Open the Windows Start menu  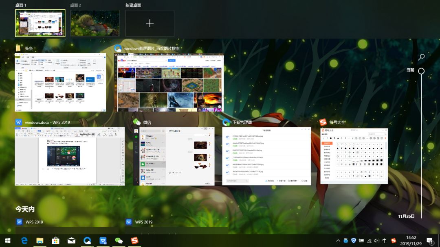tap(8, 240)
